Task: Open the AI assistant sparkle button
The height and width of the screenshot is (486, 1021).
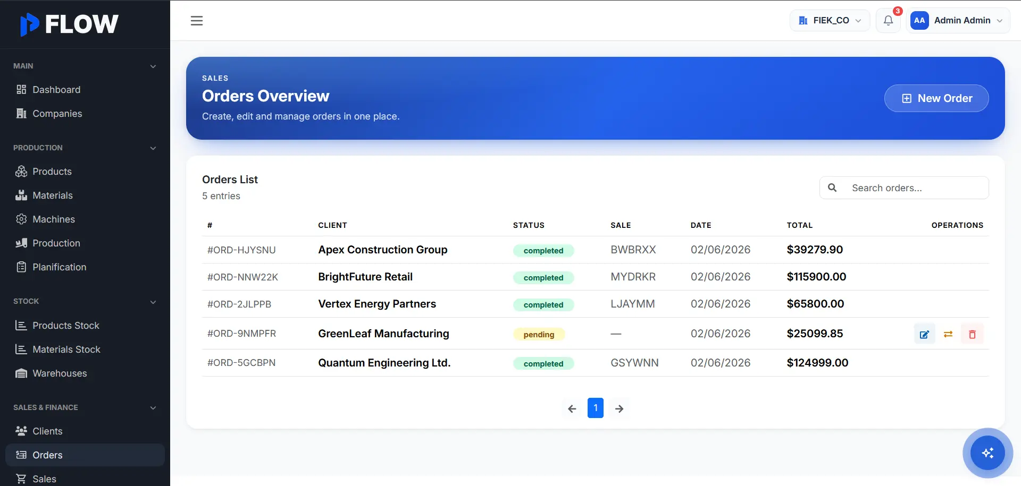Action: [987, 453]
